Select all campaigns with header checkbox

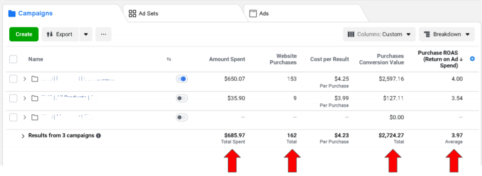[x=13, y=59]
